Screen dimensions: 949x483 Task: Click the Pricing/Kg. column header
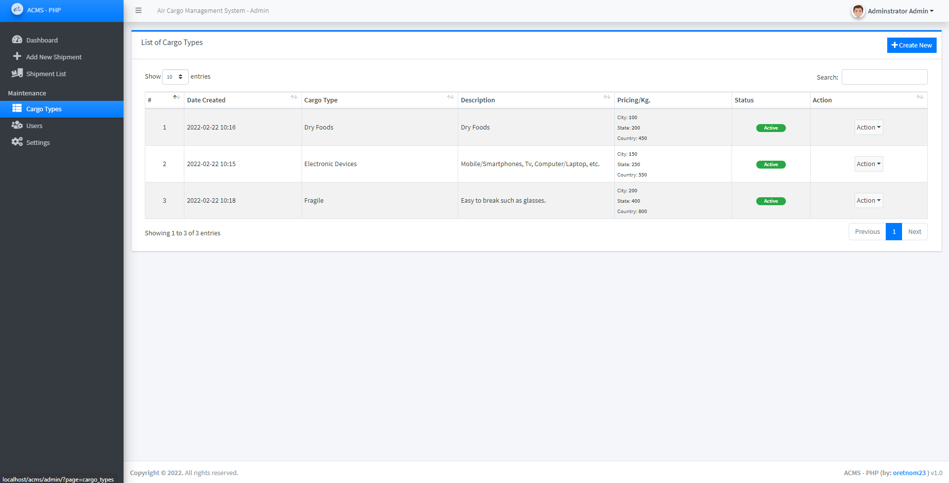click(x=673, y=100)
